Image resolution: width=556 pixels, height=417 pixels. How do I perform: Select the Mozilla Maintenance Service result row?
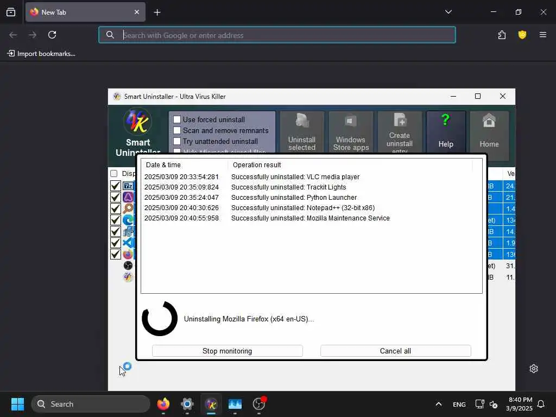pos(311,218)
